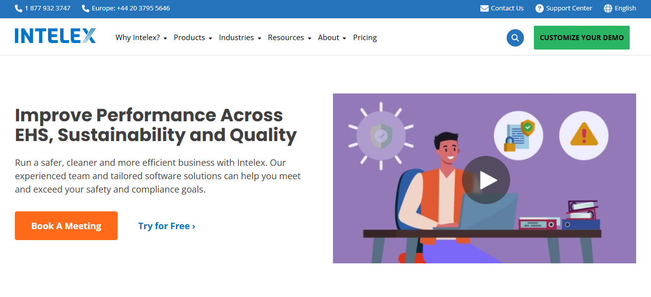Screen dimensions: 651x297
Task: Click the search magnifier icon
Action: 515,38
